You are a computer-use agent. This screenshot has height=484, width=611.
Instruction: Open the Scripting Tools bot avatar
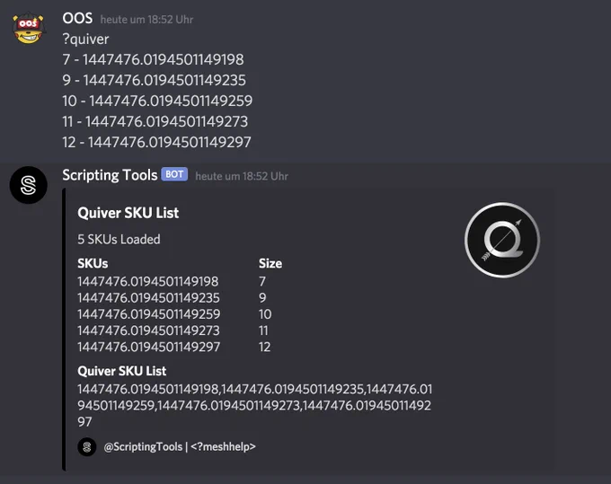coord(29,185)
